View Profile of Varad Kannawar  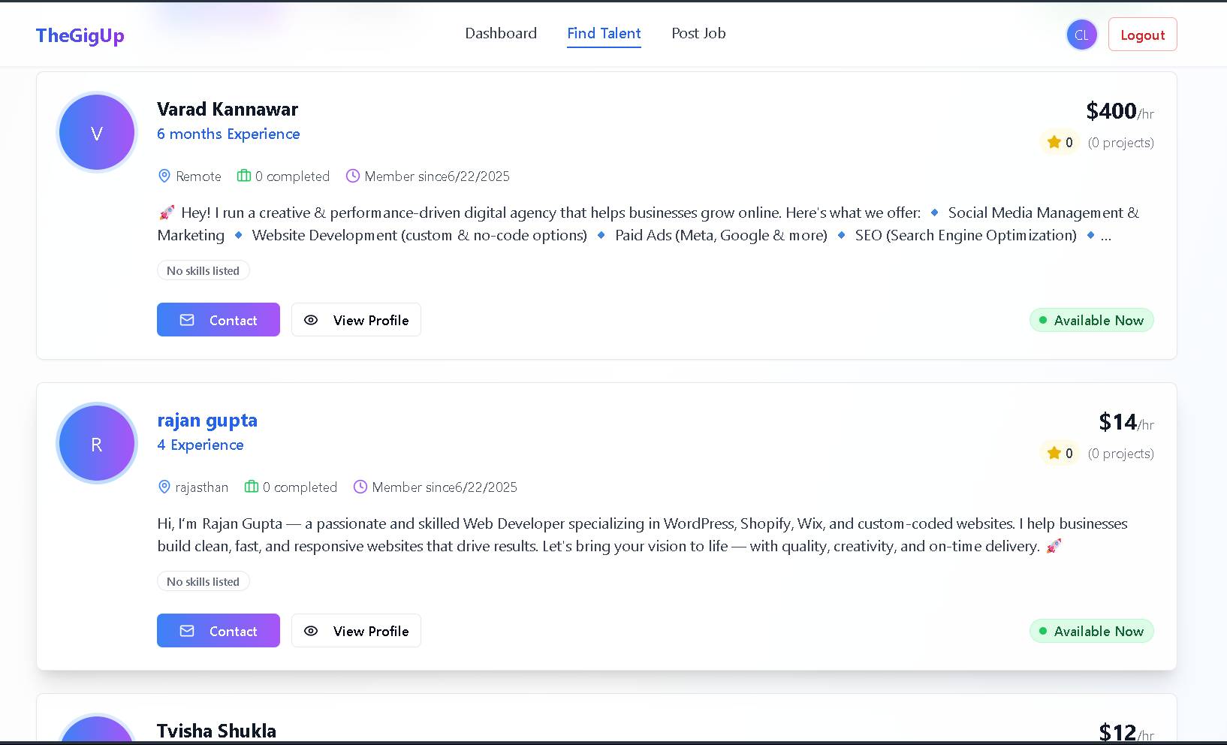[356, 320]
